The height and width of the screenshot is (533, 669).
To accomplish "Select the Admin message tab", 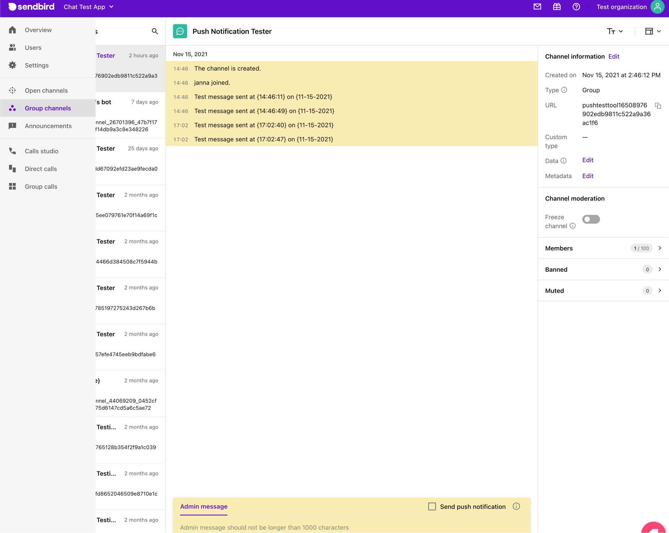I will [x=203, y=506].
